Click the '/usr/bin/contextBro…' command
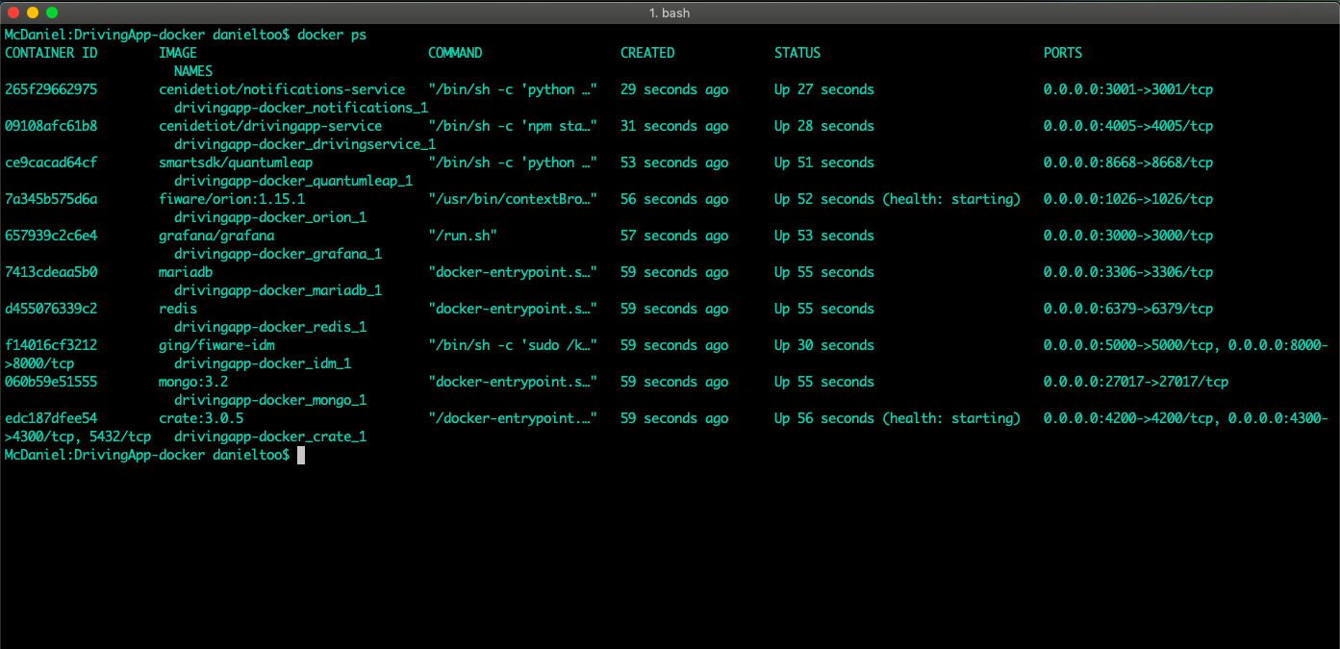Image resolution: width=1340 pixels, height=649 pixels. (x=513, y=199)
